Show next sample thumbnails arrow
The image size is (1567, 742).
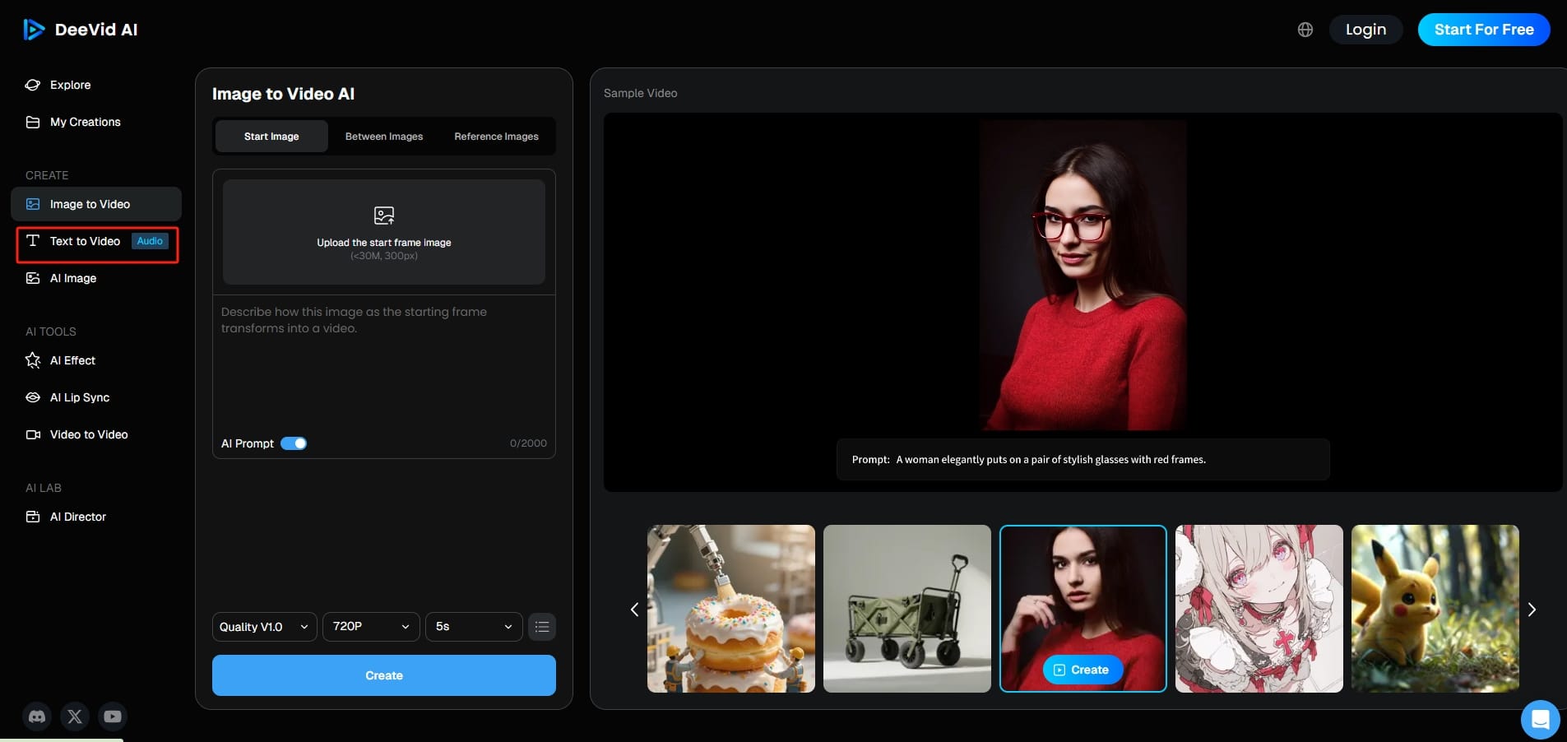tap(1532, 610)
